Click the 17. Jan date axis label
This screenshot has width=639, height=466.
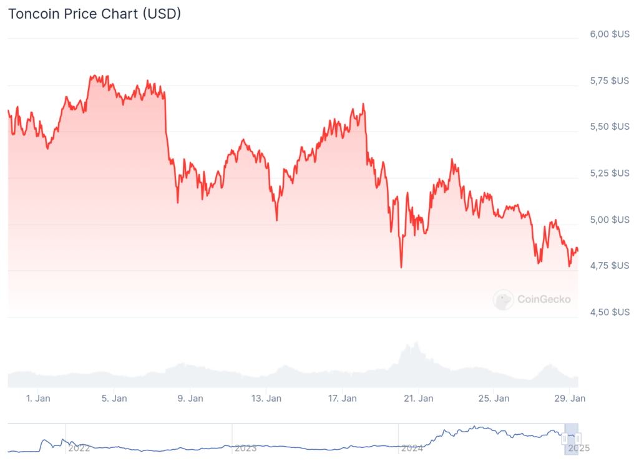[x=342, y=398]
